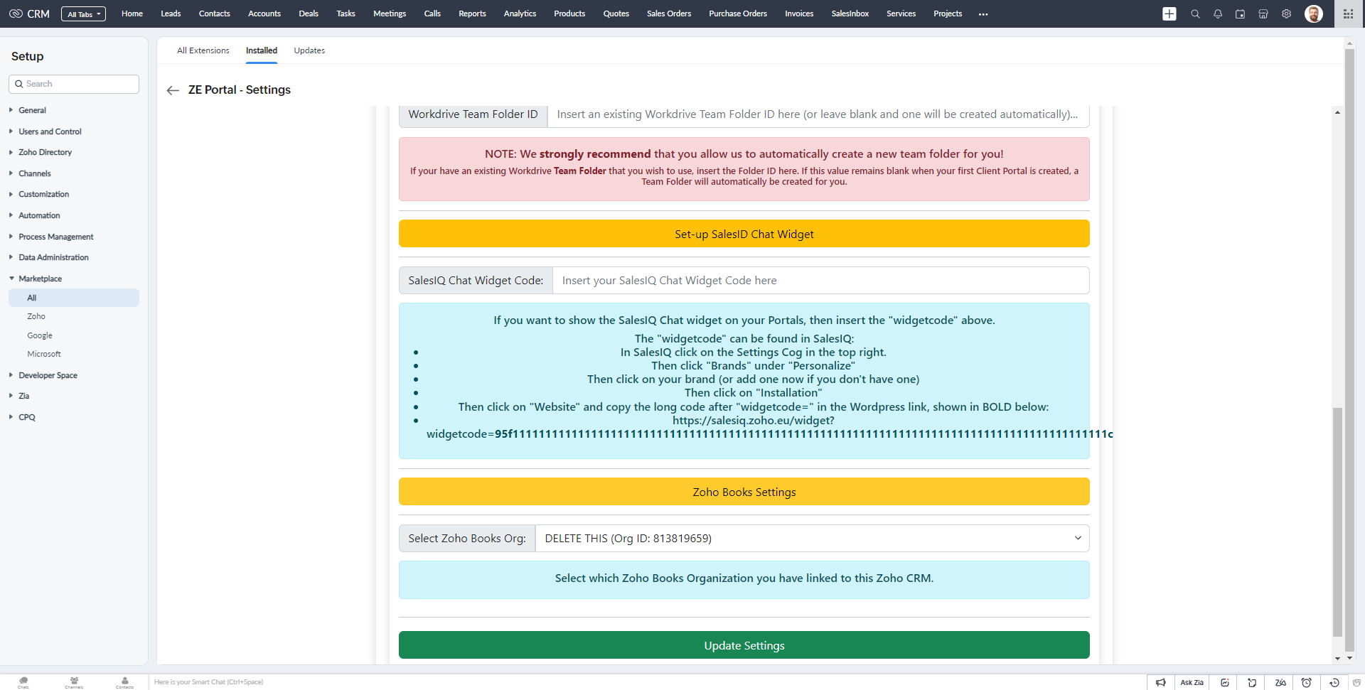Open the calendar icon in top bar
Image resolution: width=1365 pixels, height=690 pixels.
(1241, 14)
